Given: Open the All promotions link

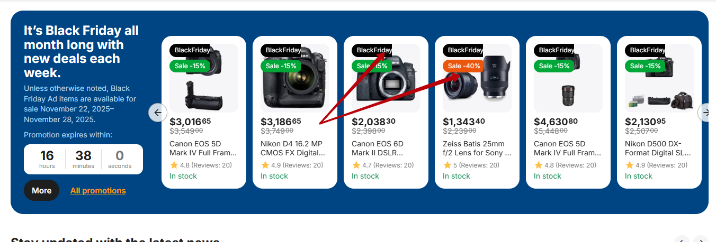Looking at the screenshot, I should (98, 191).
